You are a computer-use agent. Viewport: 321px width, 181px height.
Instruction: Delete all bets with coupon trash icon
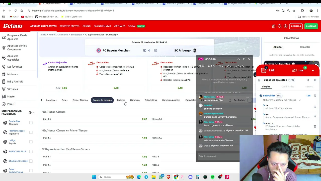[259, 80]
